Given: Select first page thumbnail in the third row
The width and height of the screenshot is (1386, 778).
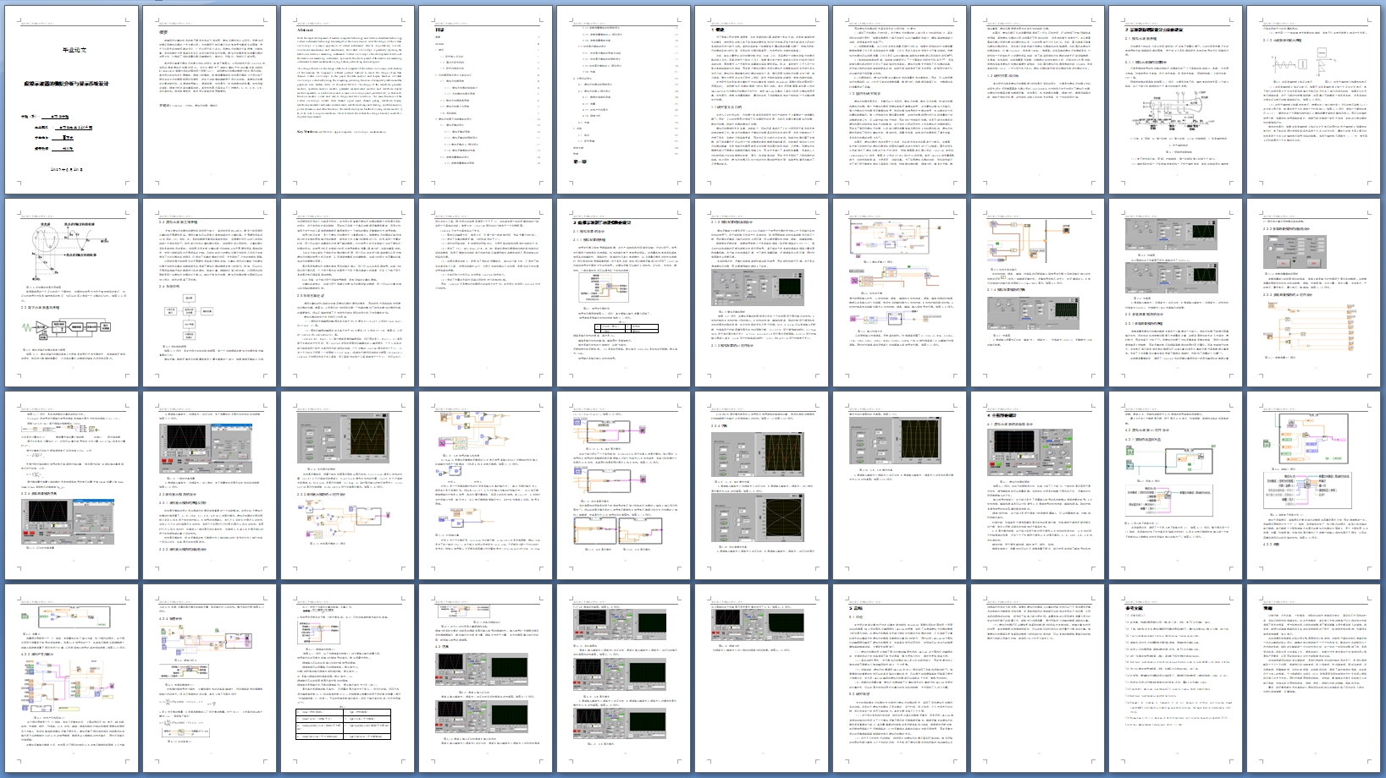Looking at the screenshot, I should click(x=71, y=485).
